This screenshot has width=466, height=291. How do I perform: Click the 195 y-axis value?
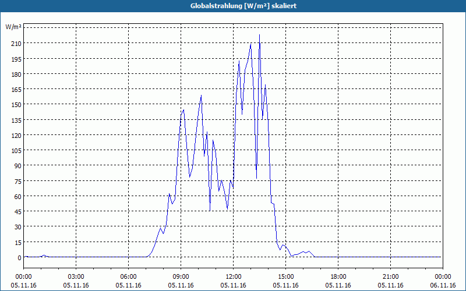[x=16, y=59]
